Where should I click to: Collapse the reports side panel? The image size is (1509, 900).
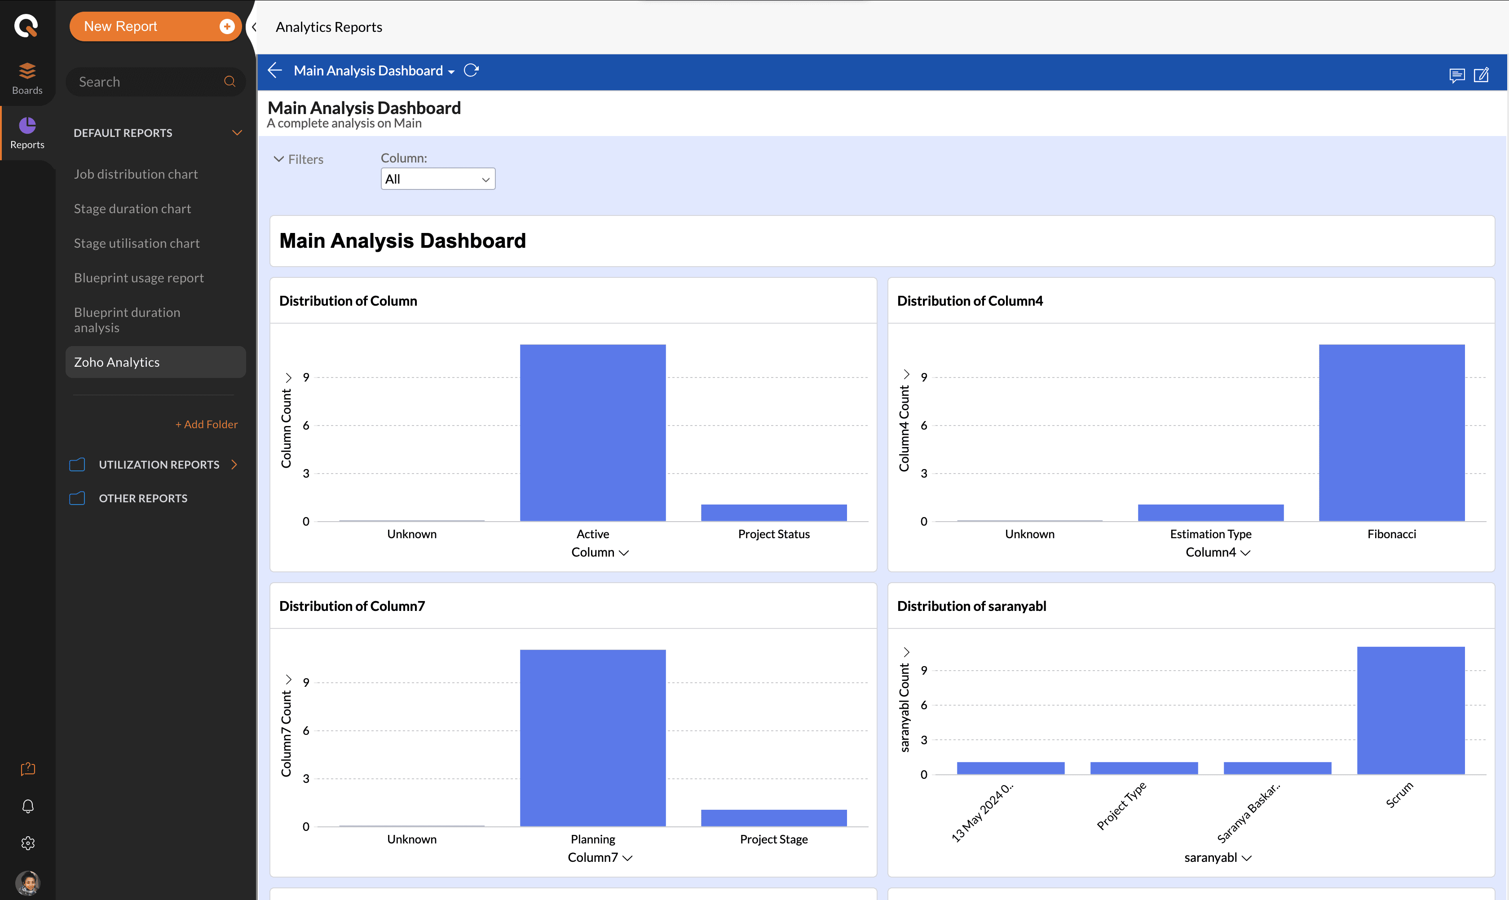(x=254, y=26)
